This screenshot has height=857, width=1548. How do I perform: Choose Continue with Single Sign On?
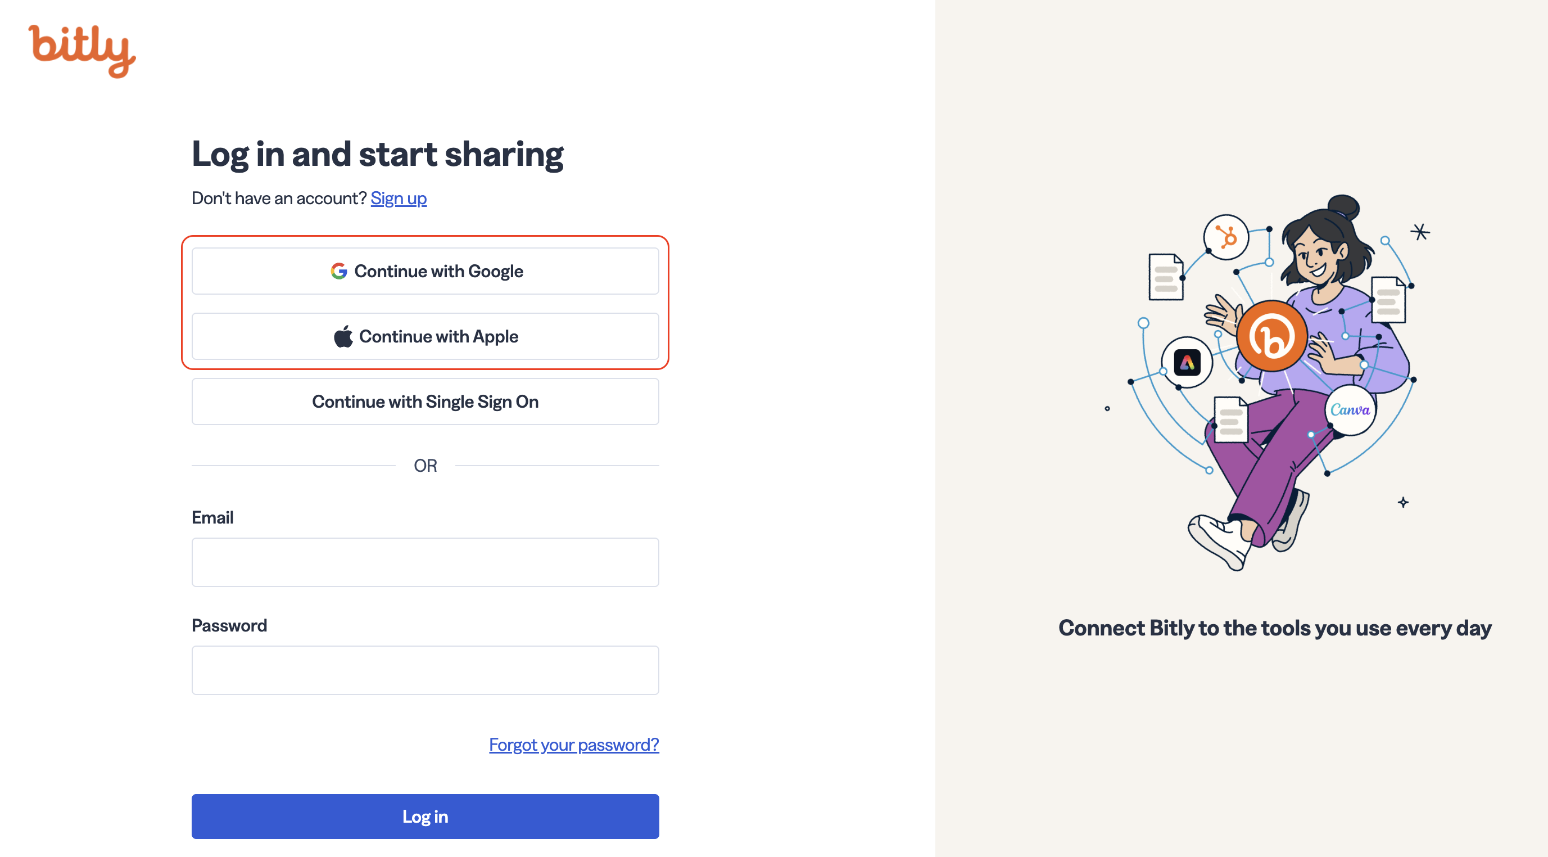[x=426, y=402]
